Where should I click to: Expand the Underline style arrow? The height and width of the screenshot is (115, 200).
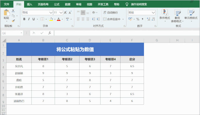click(x=37, y=19)
